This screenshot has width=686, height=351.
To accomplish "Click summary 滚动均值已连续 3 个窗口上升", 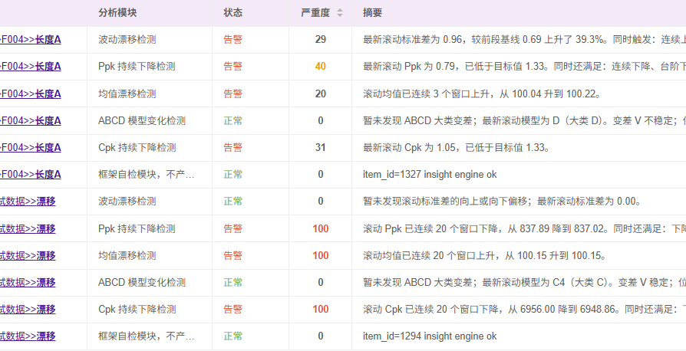I will (482, 94).
